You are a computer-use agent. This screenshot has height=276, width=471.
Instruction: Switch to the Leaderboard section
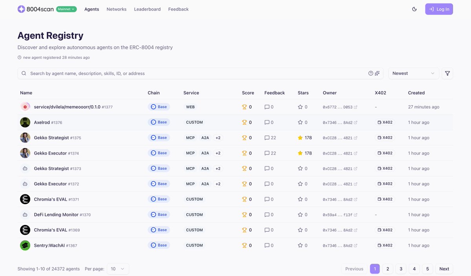(x=147, y=9)
